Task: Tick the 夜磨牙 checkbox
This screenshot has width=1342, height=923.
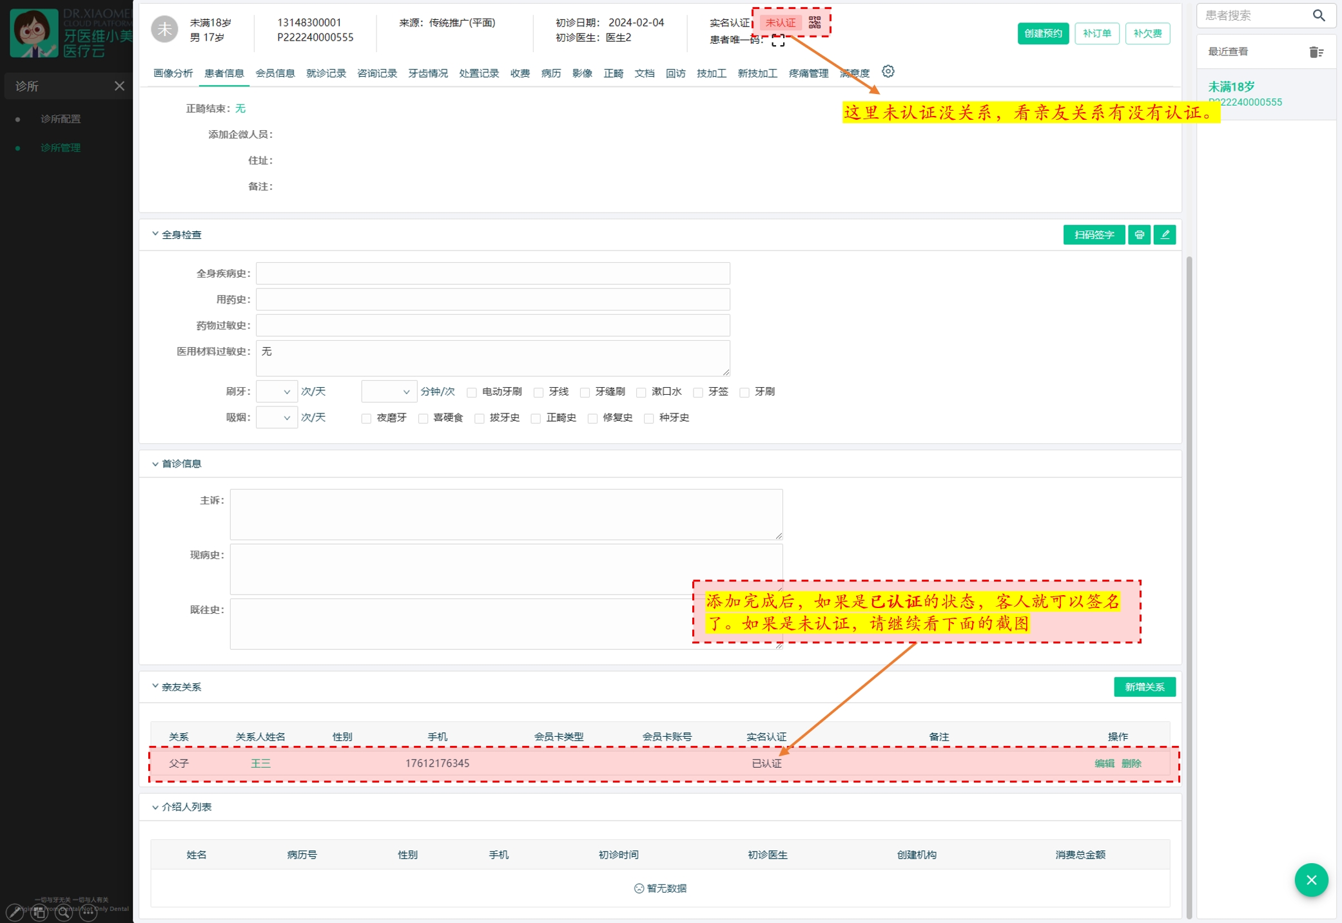Action: pos(366,419)
